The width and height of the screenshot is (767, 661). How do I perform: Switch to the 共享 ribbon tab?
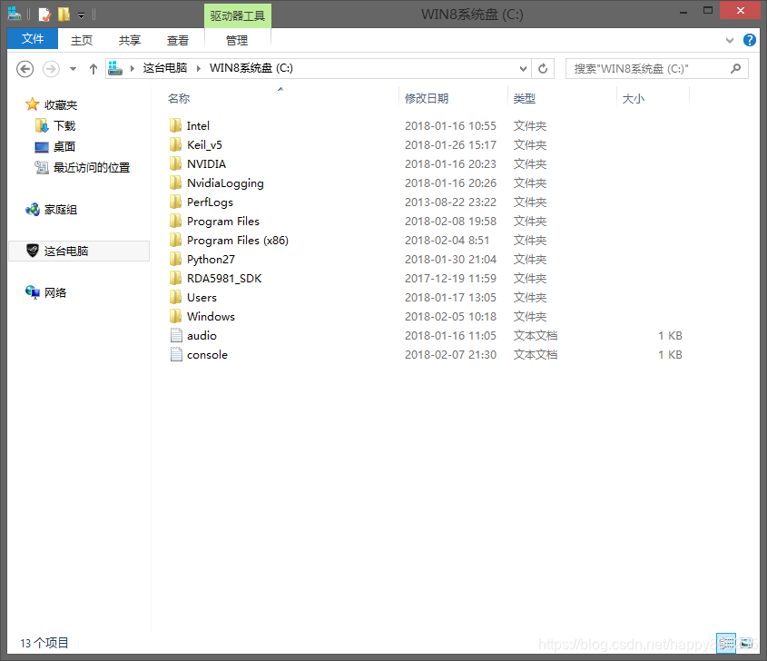pos(130,40)
